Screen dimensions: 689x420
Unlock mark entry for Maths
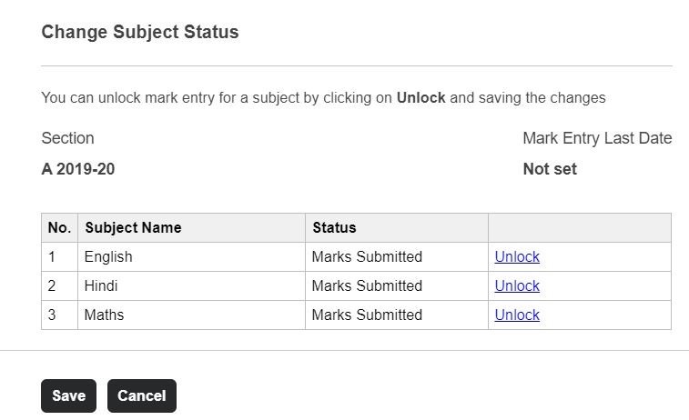(x=517, y=315)
